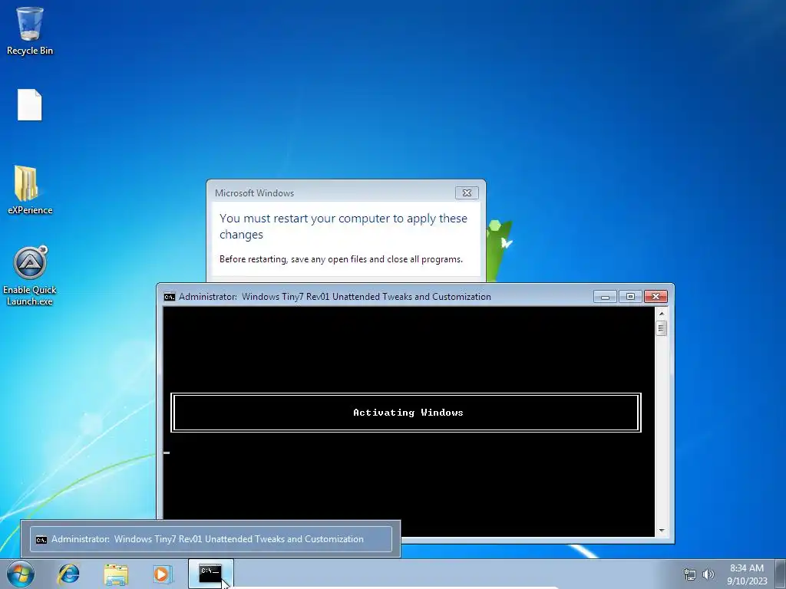Click the console scrollbar thumb

[661, 328]
